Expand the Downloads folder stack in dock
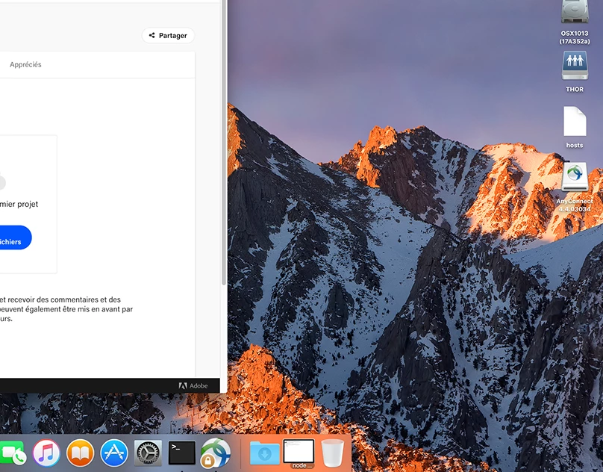Viewport: 603px width, 472px height. (x=264, y=453)
